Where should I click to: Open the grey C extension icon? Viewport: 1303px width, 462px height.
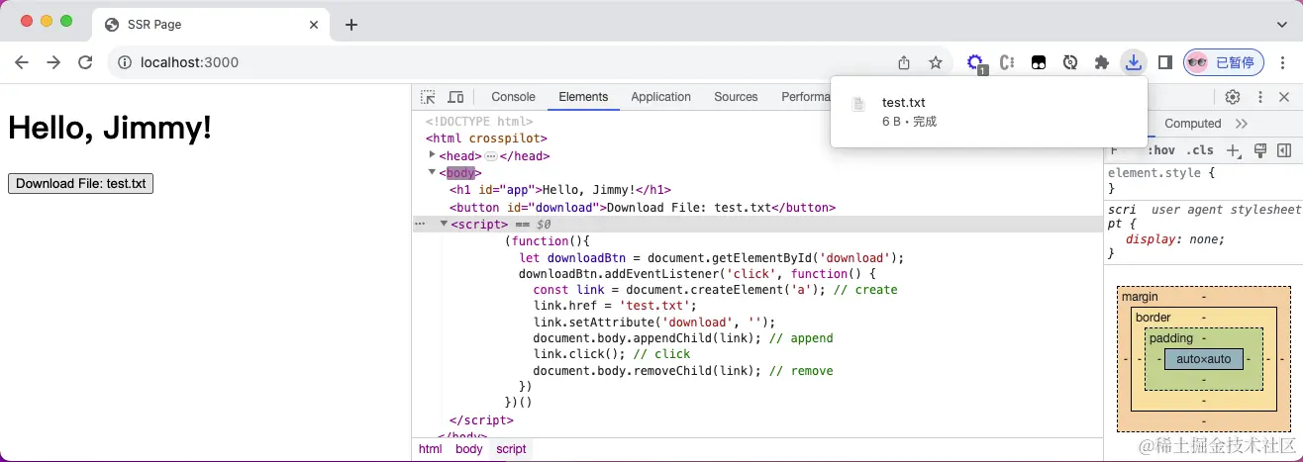pos(1007,62)
